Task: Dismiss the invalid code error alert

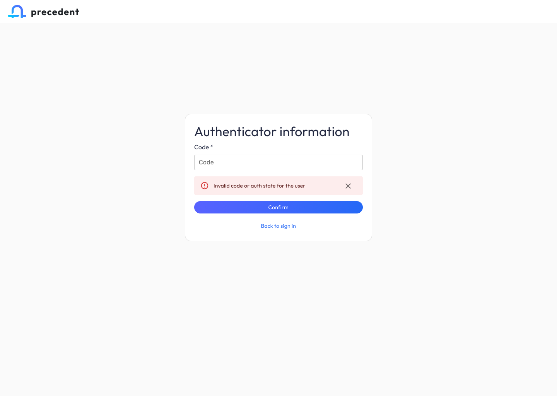Action: click(348, 186)
